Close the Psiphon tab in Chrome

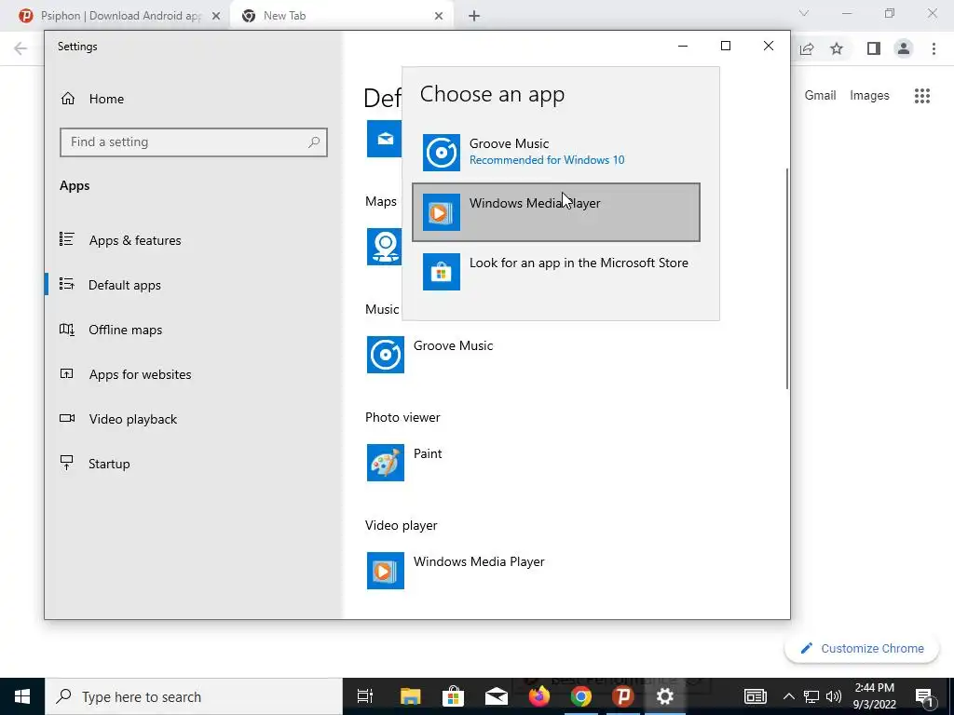coord(215,17)
